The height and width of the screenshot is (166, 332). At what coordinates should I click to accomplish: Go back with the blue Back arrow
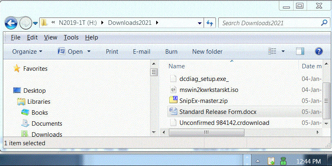tap(11, 23)
